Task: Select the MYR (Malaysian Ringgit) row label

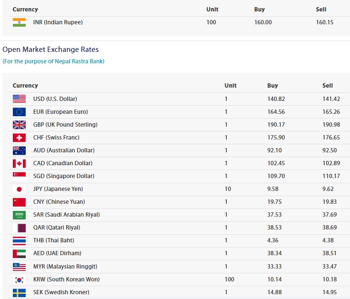Action: pyautogui.click(x=65, y=267)
